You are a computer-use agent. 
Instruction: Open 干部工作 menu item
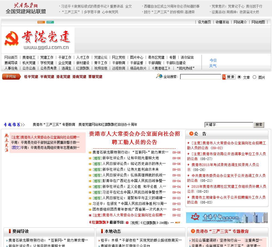(x=65, y=57)
